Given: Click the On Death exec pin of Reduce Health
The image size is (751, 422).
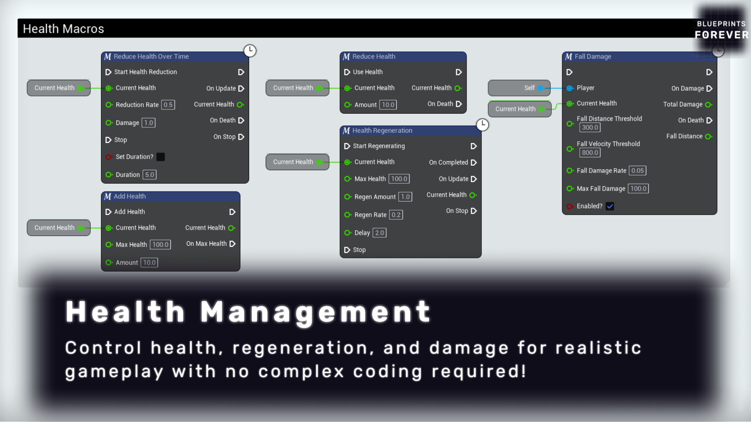Looking at the screenshot, I should pos(459,104).
